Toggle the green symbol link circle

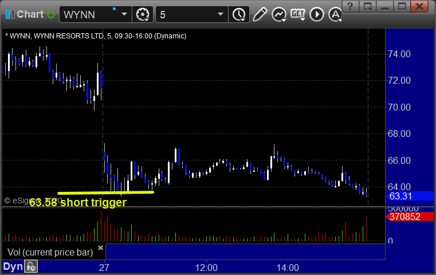(x=51, y=14)
